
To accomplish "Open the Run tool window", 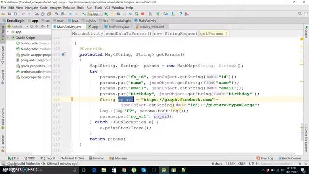I will point(14,158).
